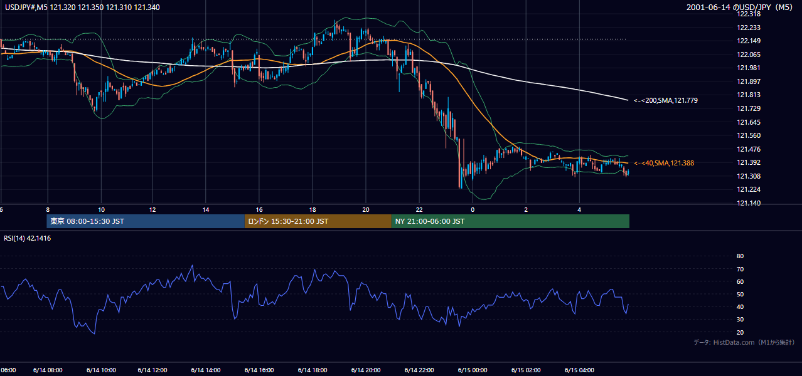Click the NY 21:00-06:00 JST session bar
Screen dimensions: 802x376
tap(510, 221)
